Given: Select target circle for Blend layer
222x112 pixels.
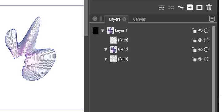Looking at the screenshot, I should point(206,50).
